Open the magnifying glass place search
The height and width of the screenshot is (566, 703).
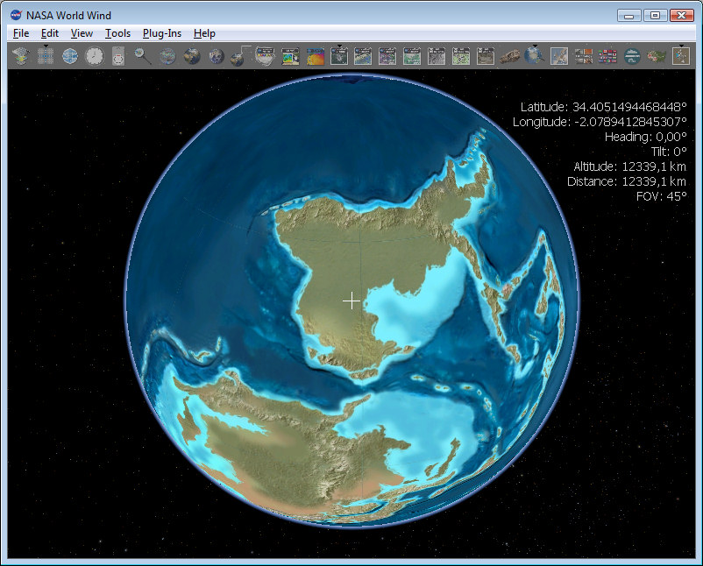[x=143, y=56]
